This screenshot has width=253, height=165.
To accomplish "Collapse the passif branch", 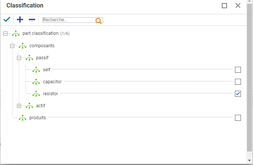I will [x=19, y=58].
